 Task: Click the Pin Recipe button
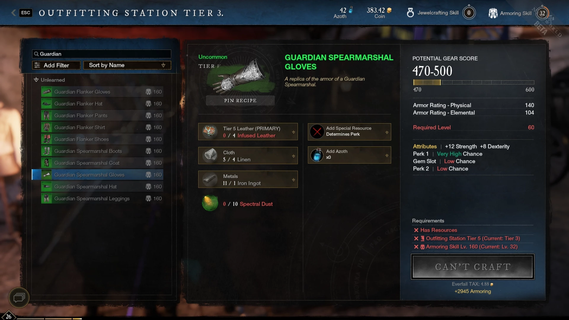coord(240,100)
